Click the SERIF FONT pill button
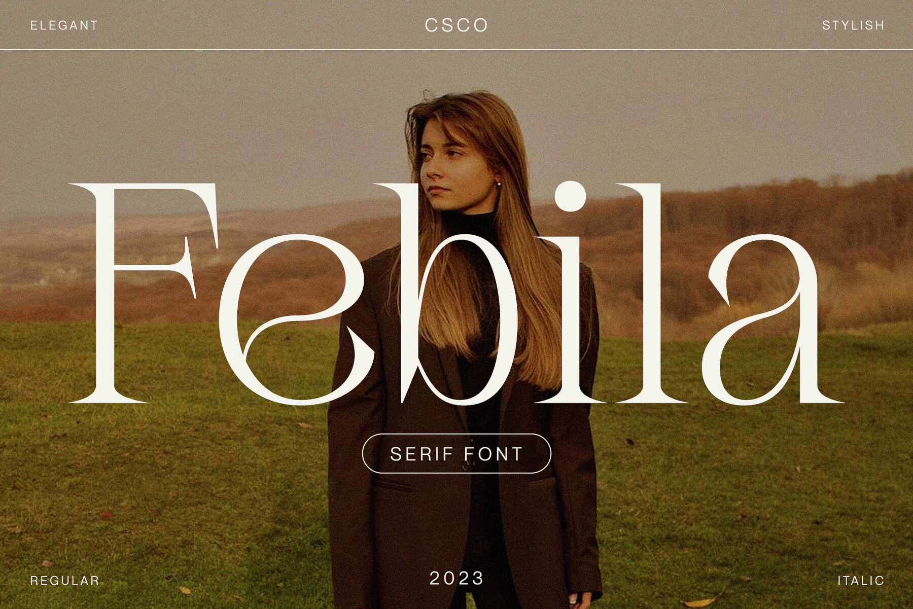The width and height of the screenshot is (913, 609). 456,453
